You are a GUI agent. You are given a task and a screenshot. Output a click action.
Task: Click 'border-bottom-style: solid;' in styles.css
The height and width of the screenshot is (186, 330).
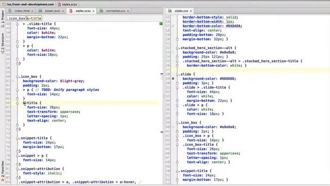(210, 17)
